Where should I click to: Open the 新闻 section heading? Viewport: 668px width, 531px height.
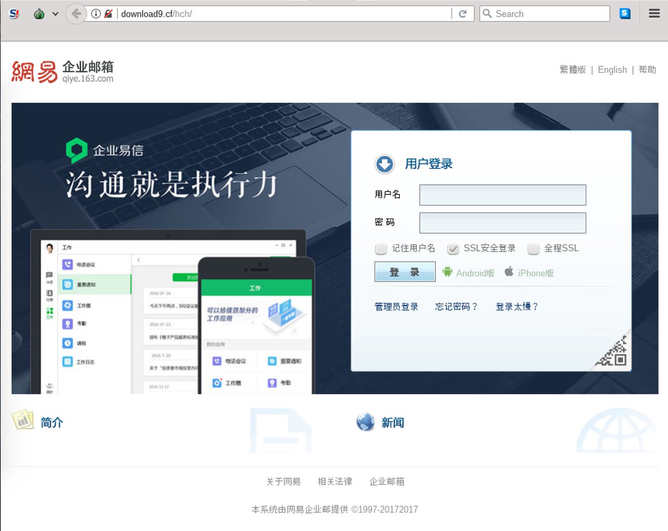click(393, 422)
